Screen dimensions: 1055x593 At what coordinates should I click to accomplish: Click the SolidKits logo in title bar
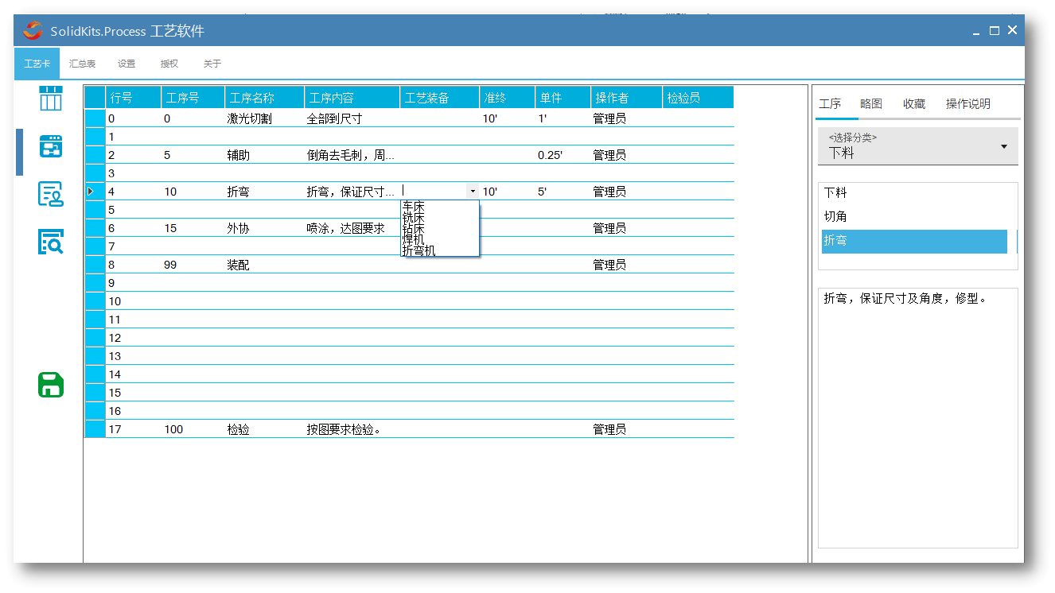tap(33, 31)
